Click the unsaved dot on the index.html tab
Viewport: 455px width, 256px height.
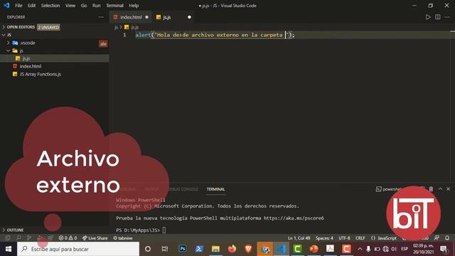tap(147, 17)
